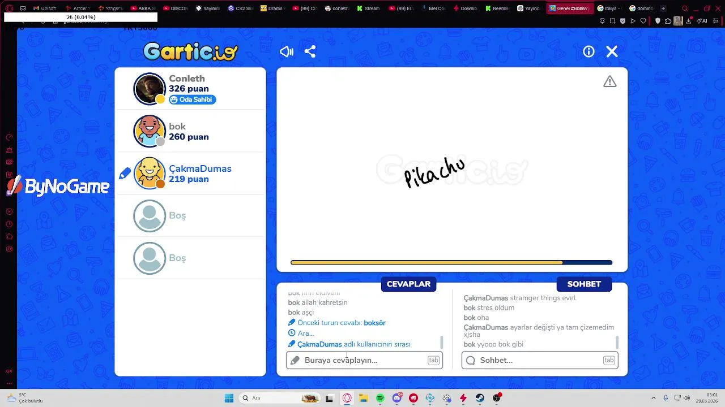Screen dimensions: 725x407
Task: Click the Gartic.io logo
Action: tap(190, 51)
